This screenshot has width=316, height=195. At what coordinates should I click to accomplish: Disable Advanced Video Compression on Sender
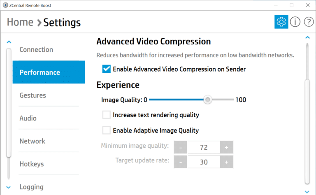pos(107,69)
